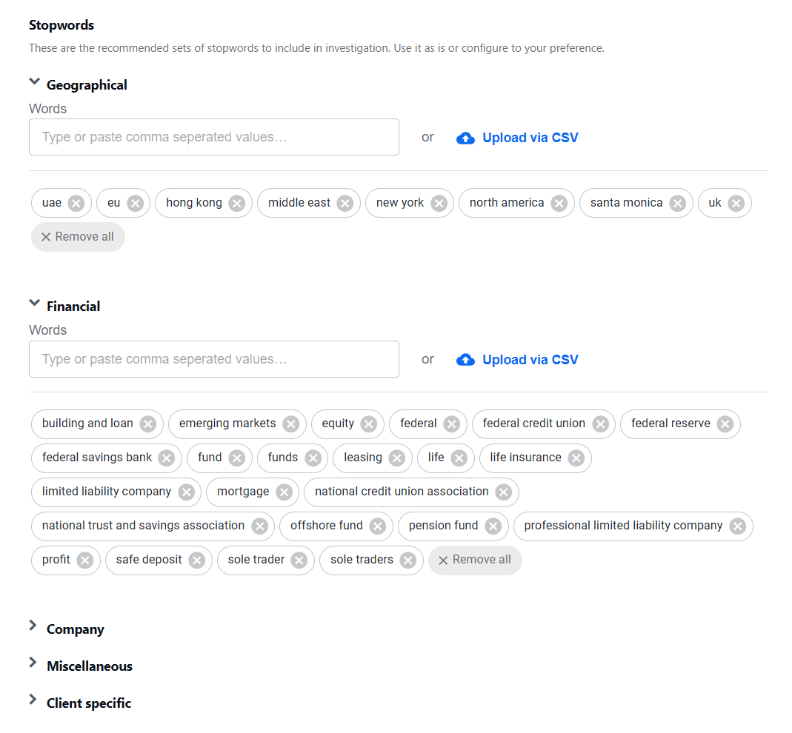
Task: Collapse the Geographical section
Action: coord(34,81)
